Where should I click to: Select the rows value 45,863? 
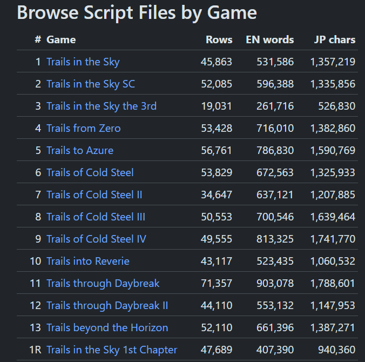pos(217,62)
